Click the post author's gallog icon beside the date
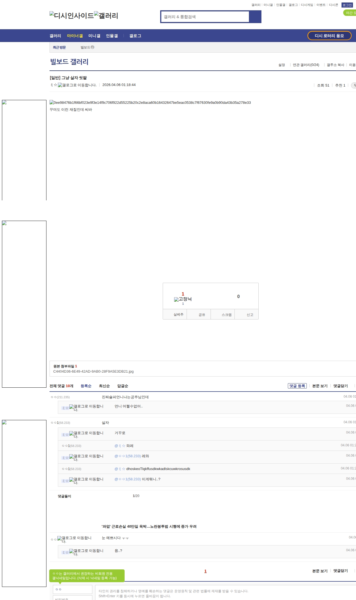Viewport: 356px width, 600px height. coord(77,85)
